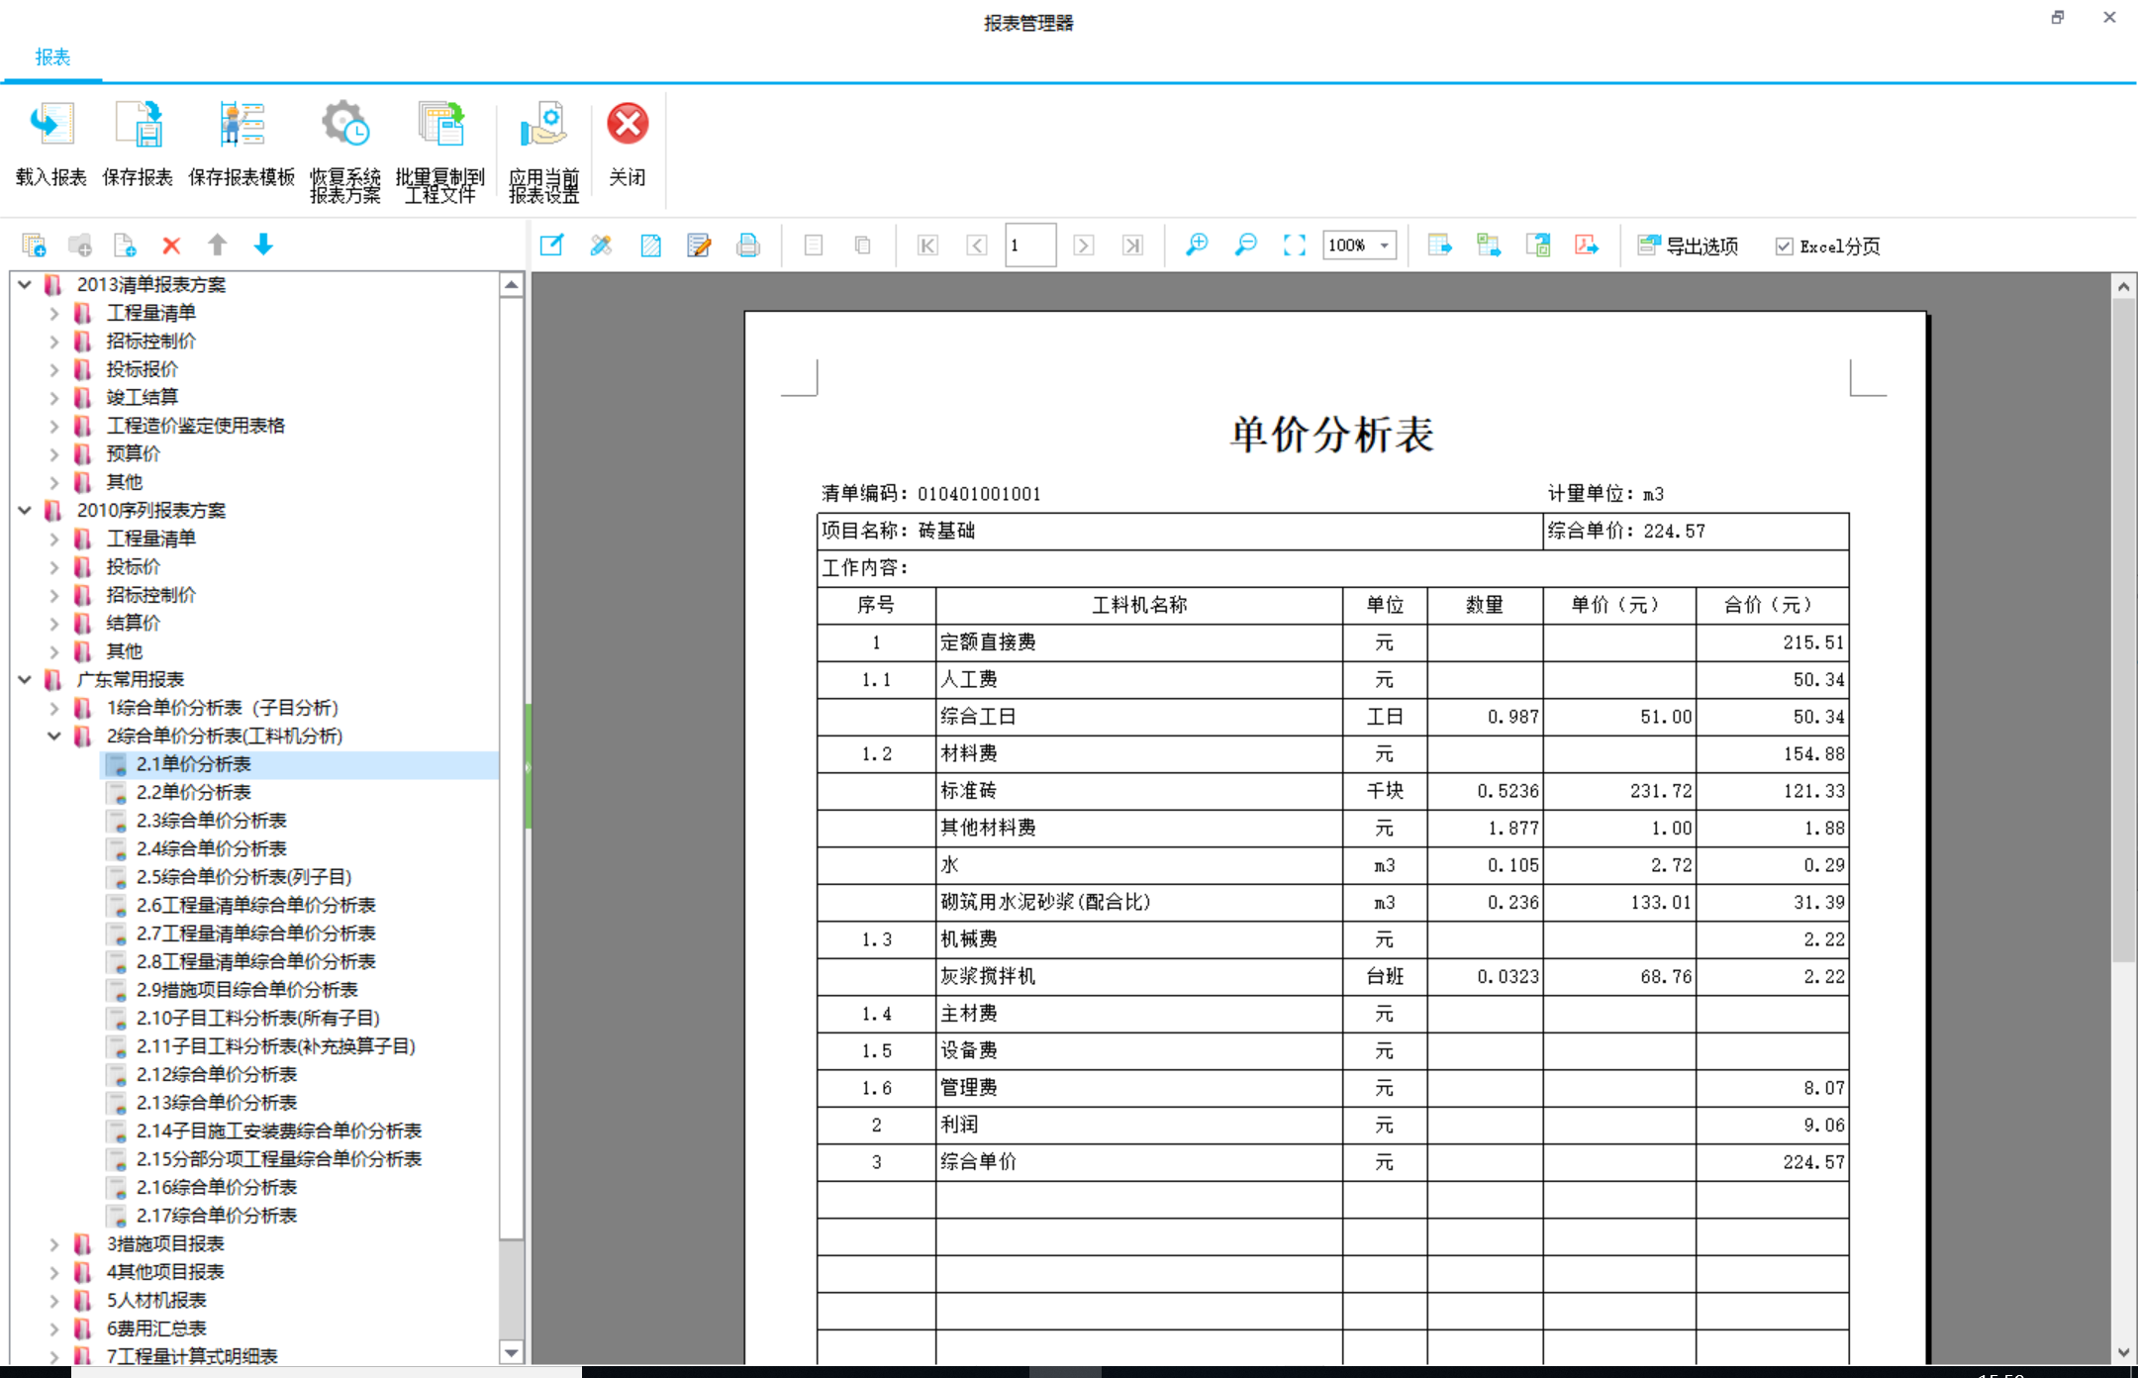Screen dimensions: 2138x1378
Task: Click the batch export icon with green arrow
Action: click(1538, 245)
